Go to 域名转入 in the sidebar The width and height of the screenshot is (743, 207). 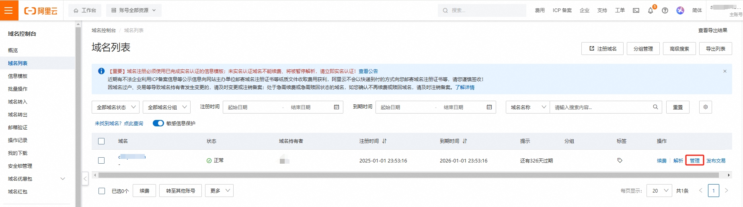coord(18,102)
